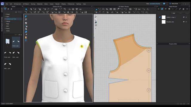Screen dimensions: 191x107
Task: Select the highlighted Female shoulder pad thumbnail
Action: (16, 42)
